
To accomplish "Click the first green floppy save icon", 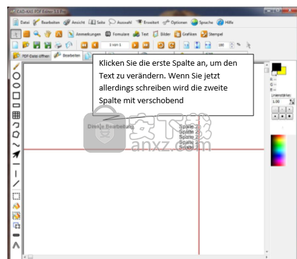I will click(x=37, y=45).
